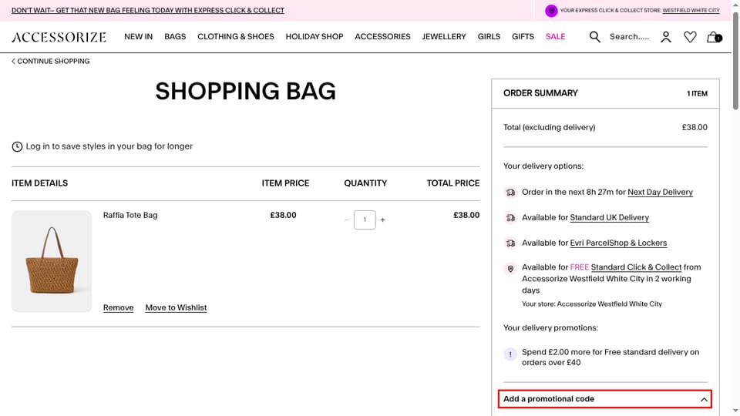Click the '1 ITEM' count text

[x=697, y=94]
